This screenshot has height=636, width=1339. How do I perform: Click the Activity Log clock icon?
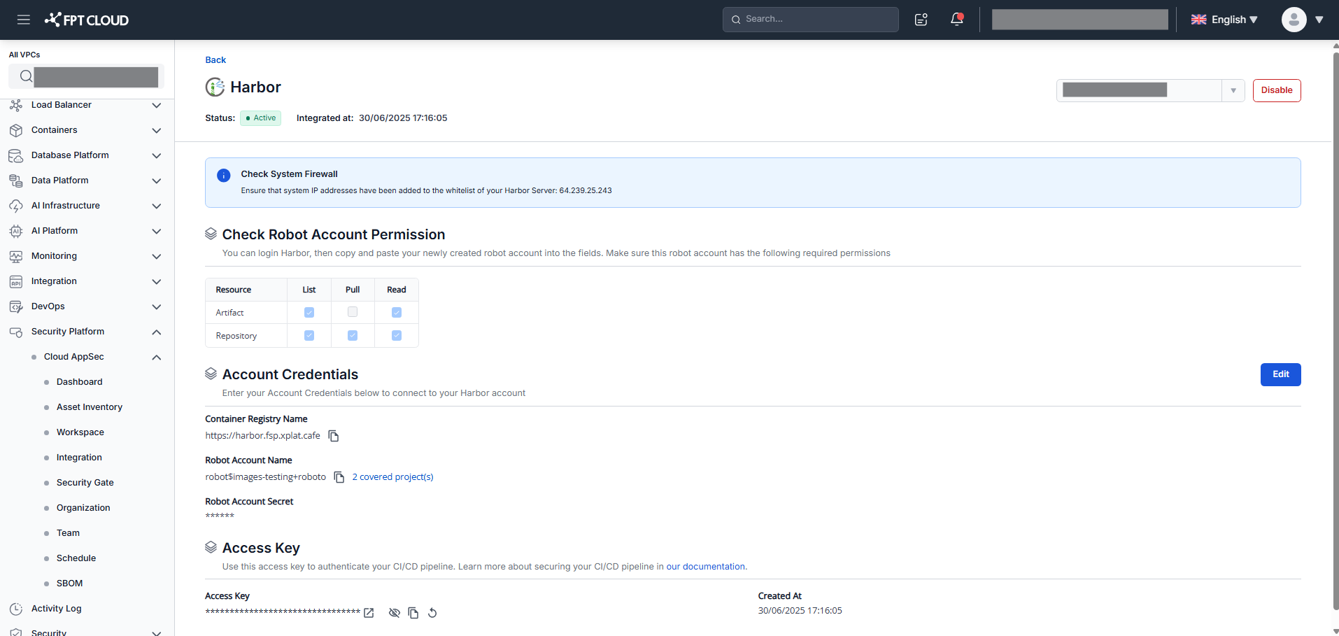click(x=15, y=609)
